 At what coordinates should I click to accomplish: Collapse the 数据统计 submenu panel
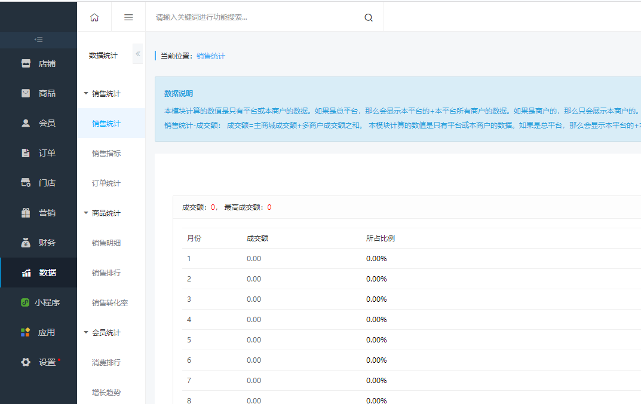(x=138, y=54)
